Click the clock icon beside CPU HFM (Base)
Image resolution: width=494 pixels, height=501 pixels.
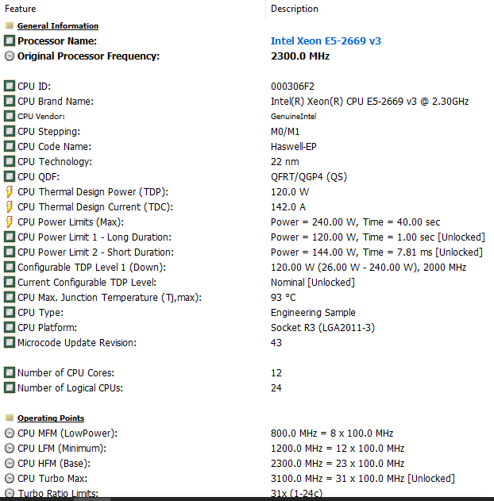10,464
